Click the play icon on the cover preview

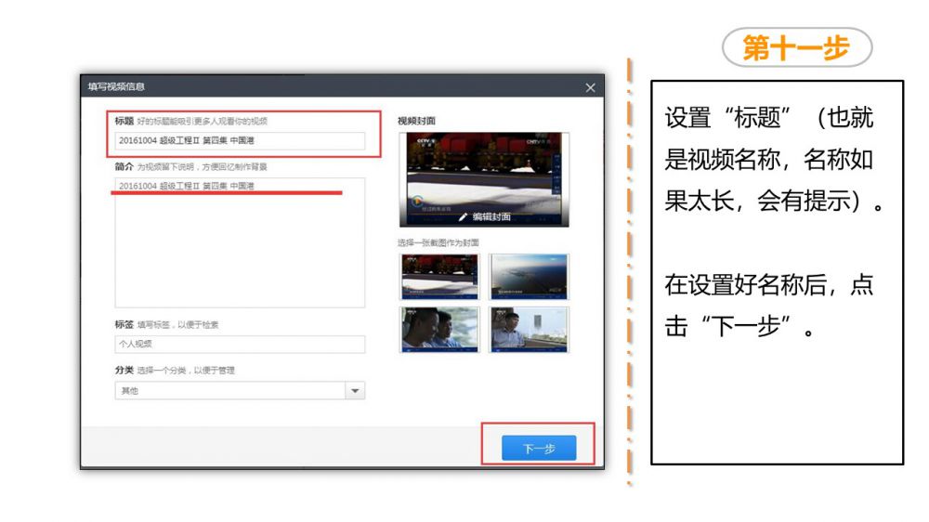[417, 202]
